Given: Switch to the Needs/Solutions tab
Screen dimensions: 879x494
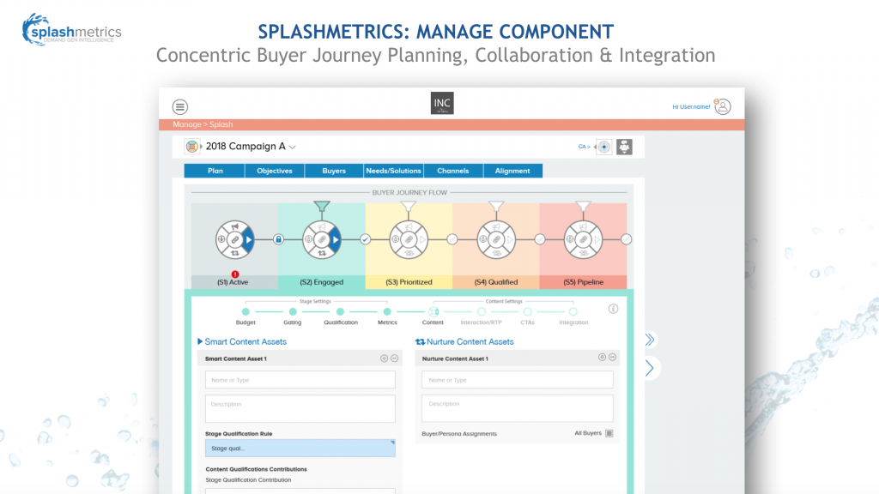Looking at the screenshot, I should tap(393, 171).
